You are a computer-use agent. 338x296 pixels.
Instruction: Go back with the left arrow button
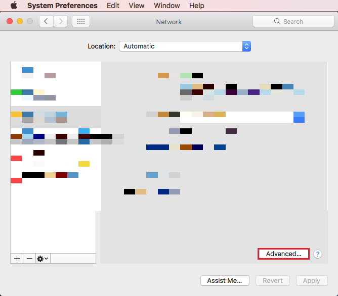pyautogui.click(x=46, y=21)
